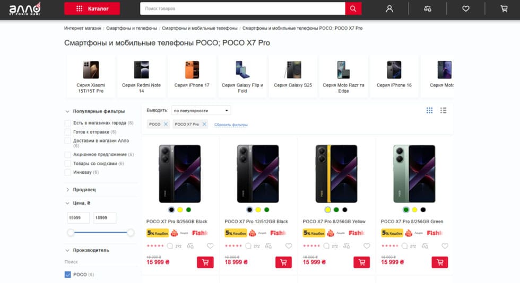520x283 pixels.
Task: Open the Каталог menu
Action: coord(92,8)
